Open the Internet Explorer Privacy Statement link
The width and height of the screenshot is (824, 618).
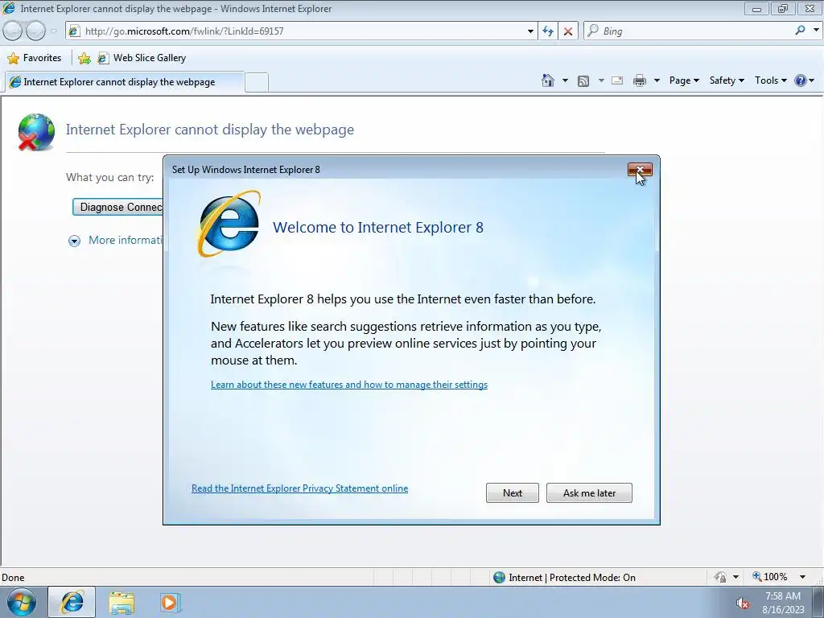(299, 488)
